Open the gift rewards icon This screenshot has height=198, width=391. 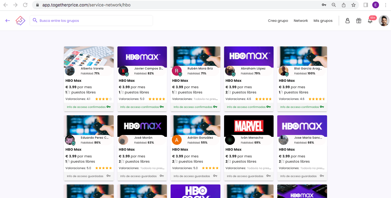click(359, 21)
